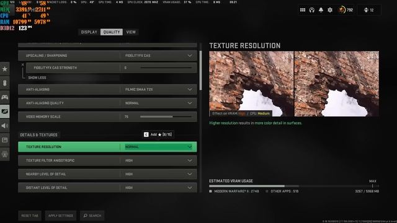Open Anti-Aliasing Filmic SMAA T2X dropdown

[x=107, y=89]
